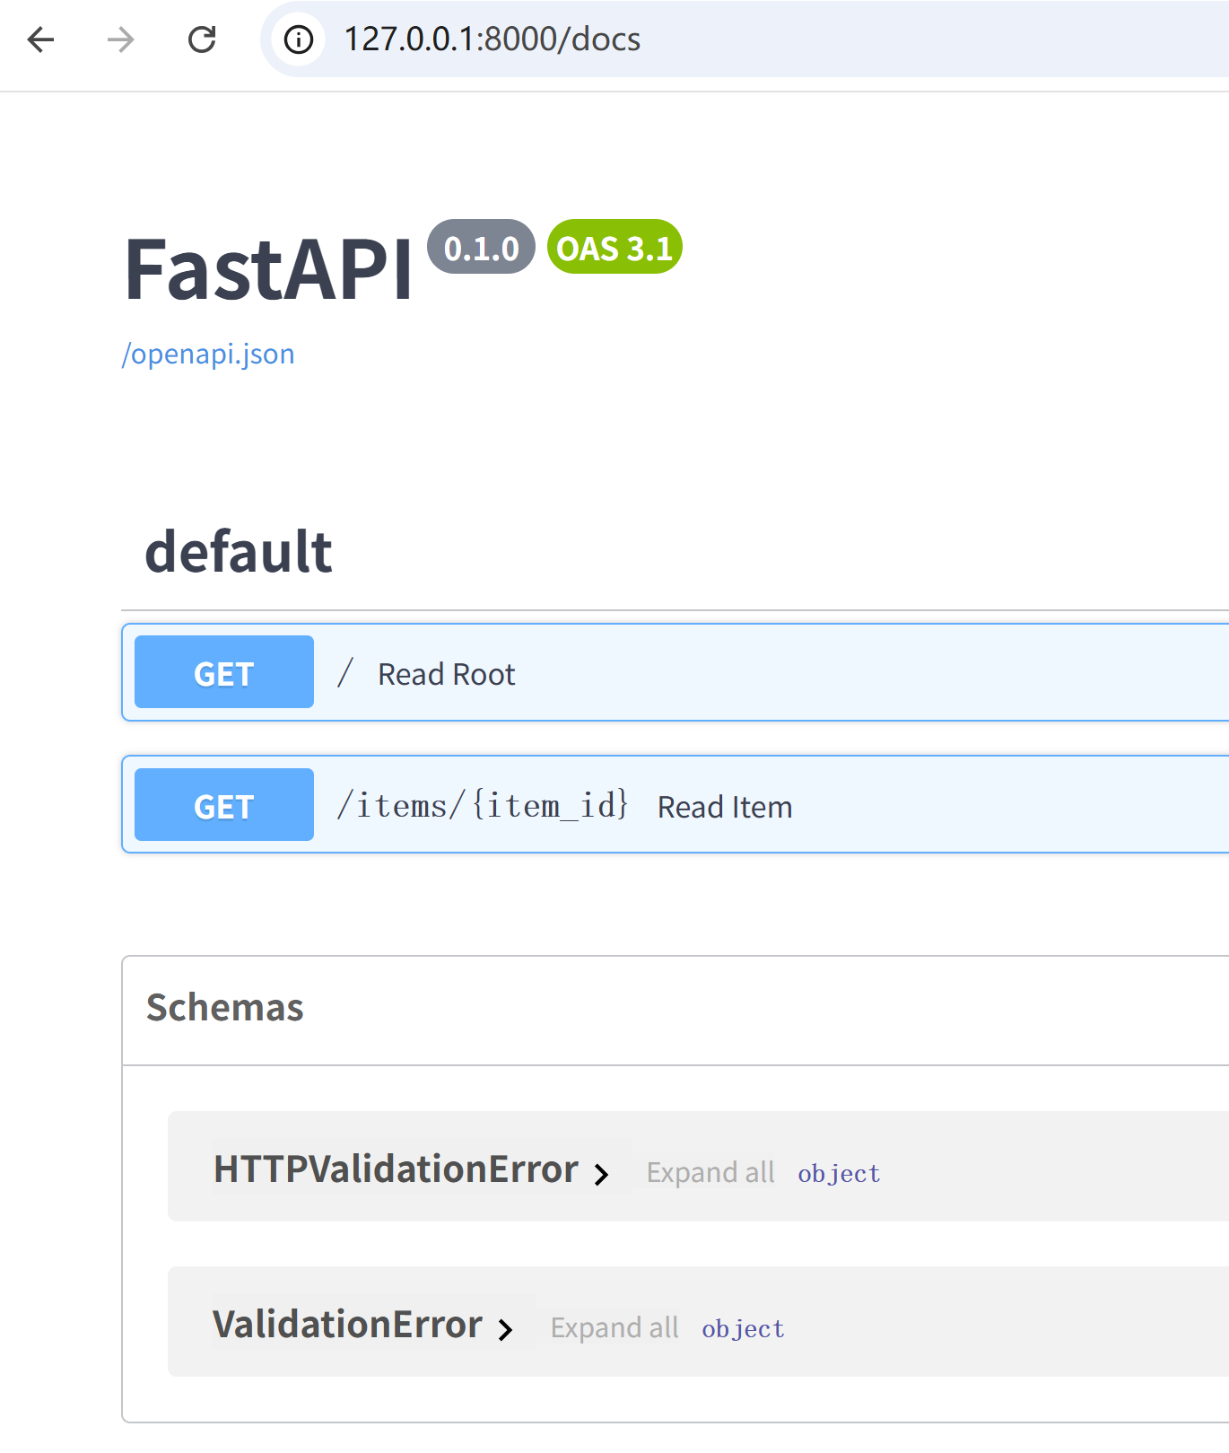Image resolution: width=1229 pixels, height=1453 pixels.
Task: Click the object type label of ValidationError
Action: point(743,1328)
